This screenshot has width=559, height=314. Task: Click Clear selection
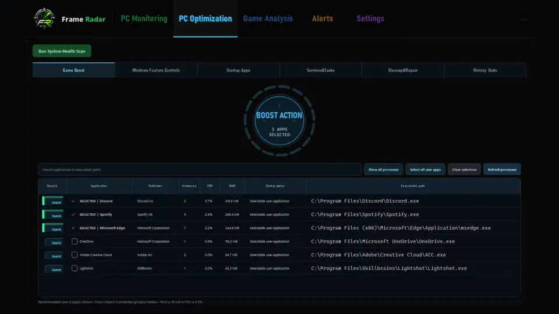point(464,169)
